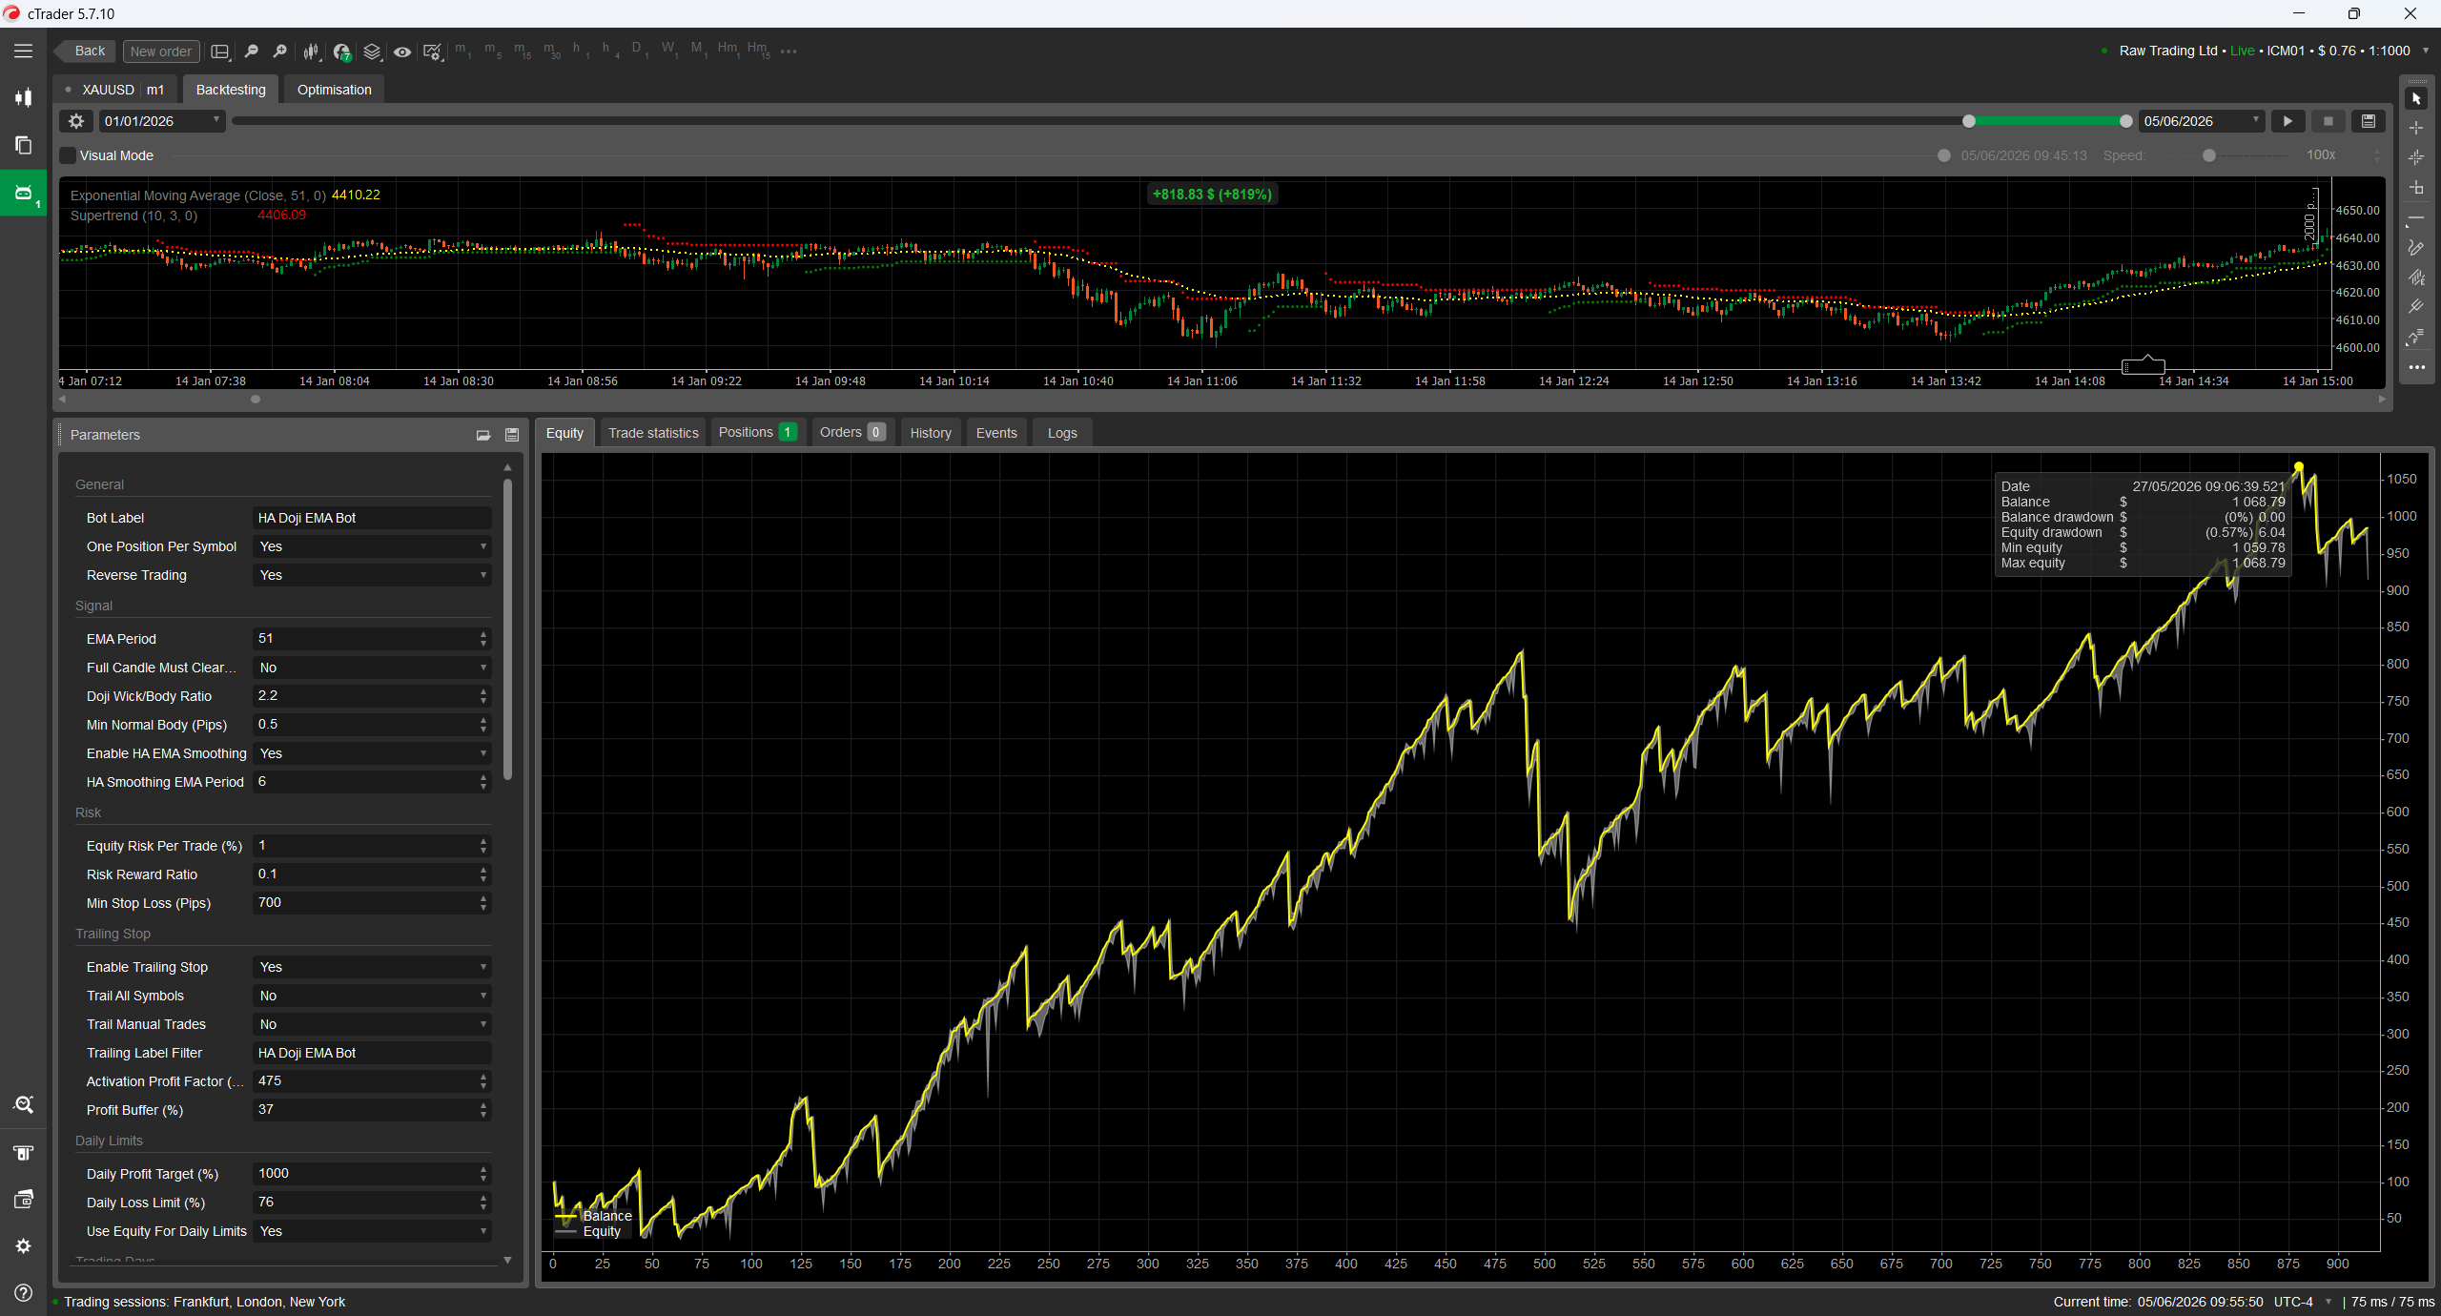Open Enable HA EMA Smoothing dropdown
Screen dimensions: 2441x1316
[372, 753]
